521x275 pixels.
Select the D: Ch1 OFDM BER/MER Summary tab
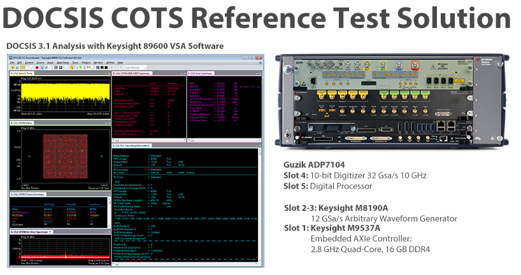click(x=131, y=73)
